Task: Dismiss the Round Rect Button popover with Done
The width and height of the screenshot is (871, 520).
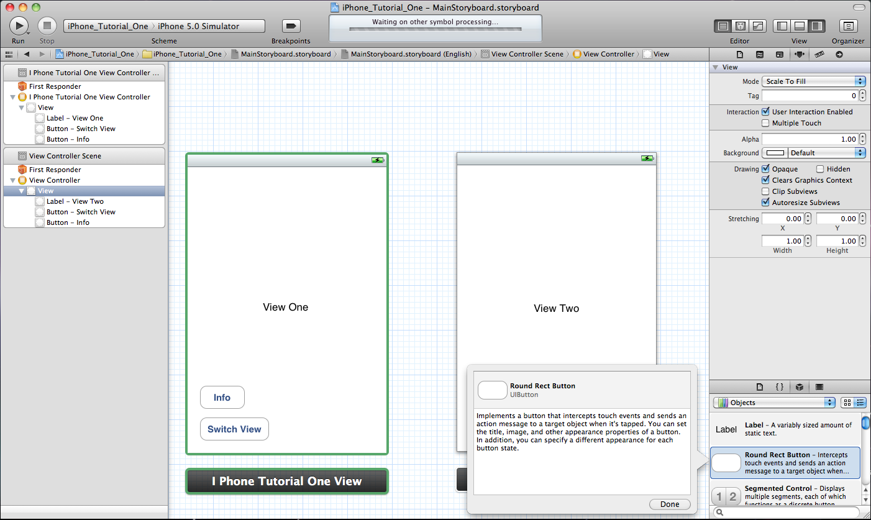Action: click(669, 504)
